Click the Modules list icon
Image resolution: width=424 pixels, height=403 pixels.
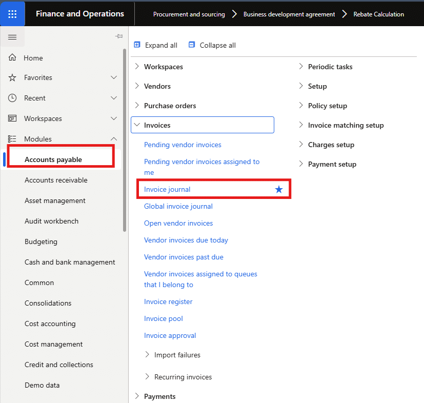coord(13,139)
